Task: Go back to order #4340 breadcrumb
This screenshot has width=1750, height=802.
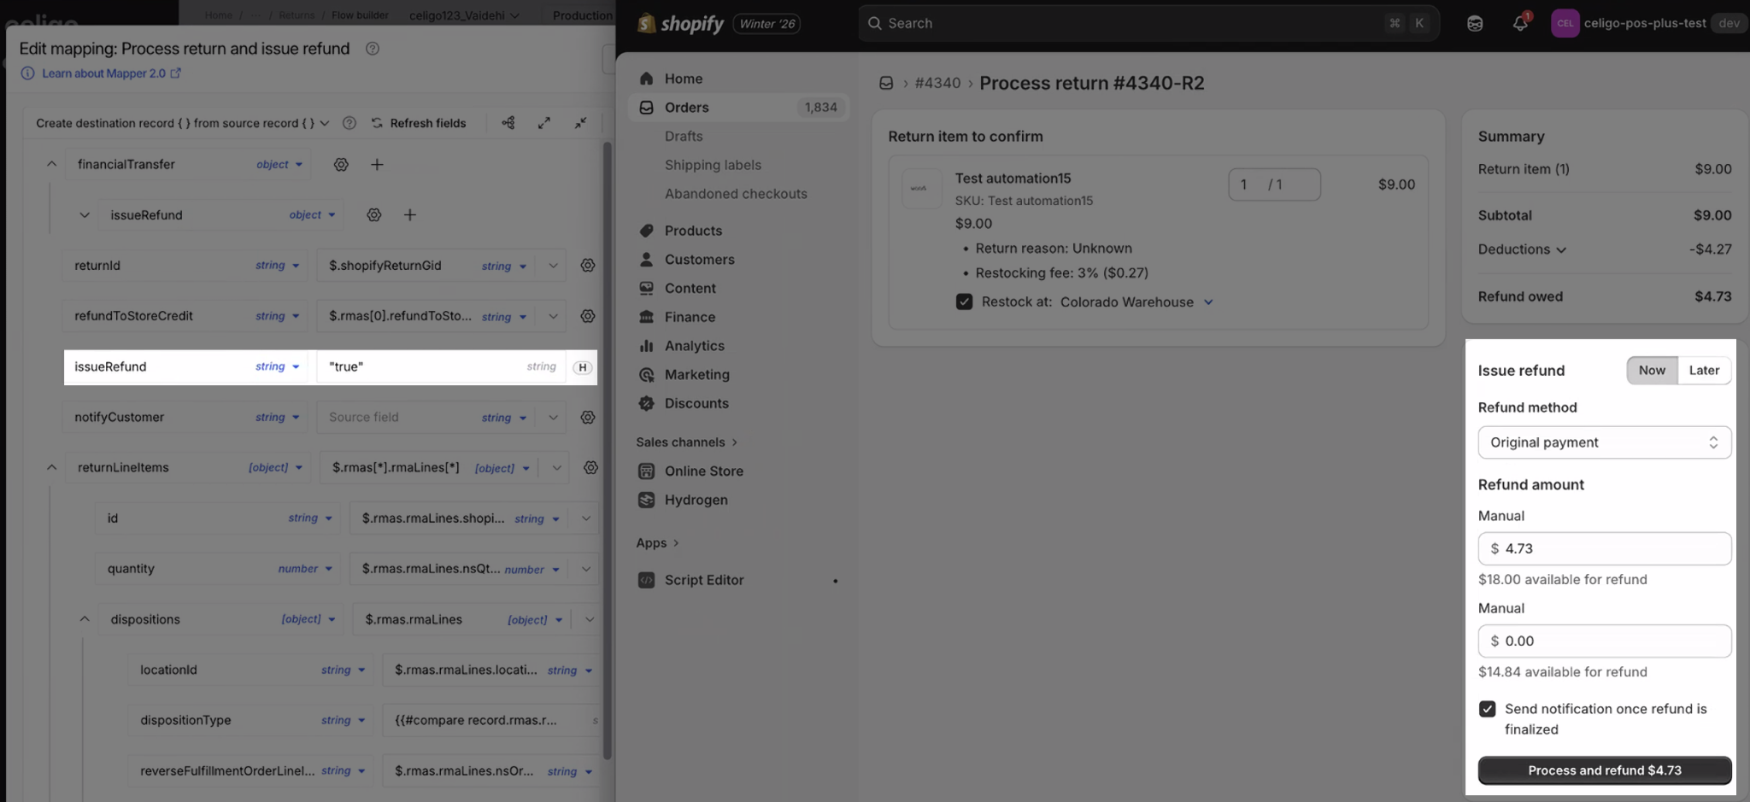Action: coord(937,83)
